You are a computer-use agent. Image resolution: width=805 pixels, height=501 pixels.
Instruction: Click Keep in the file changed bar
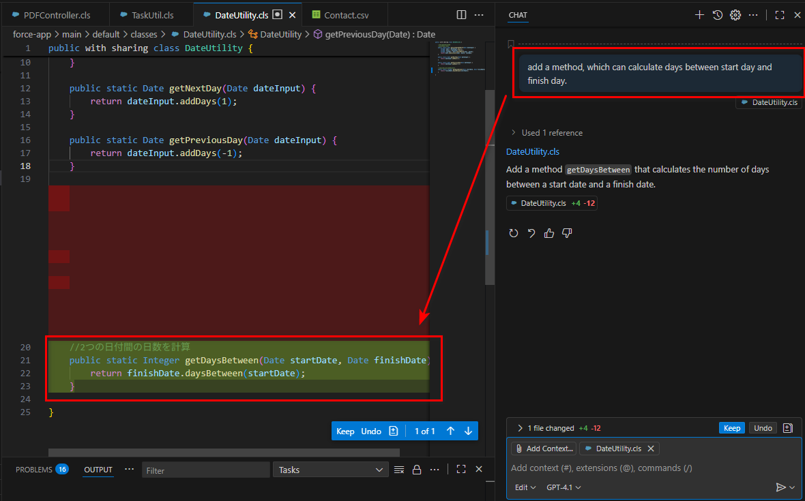731,428
